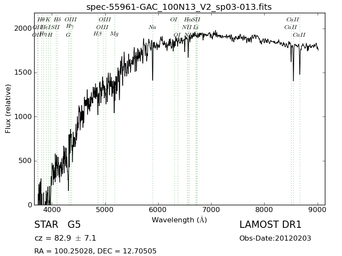The height and width of the screenshot is (256, 342).
Task: Click the x-axis tick label 4000
Action: [52, 209]
